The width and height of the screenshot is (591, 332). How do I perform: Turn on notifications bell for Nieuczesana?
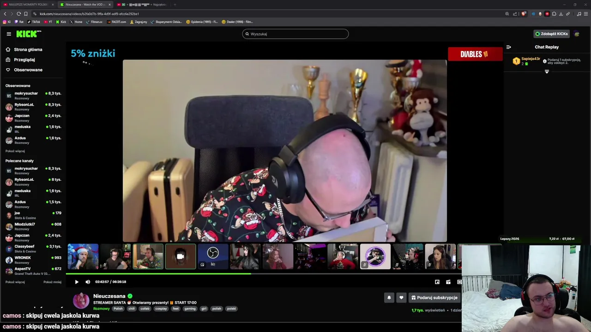pos(389,297)
